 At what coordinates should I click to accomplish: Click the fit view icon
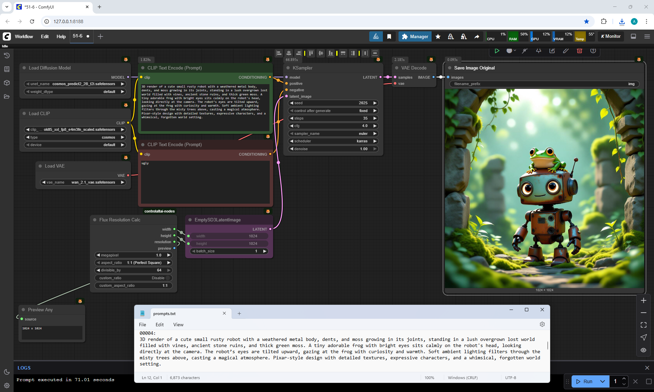point(643,325)
